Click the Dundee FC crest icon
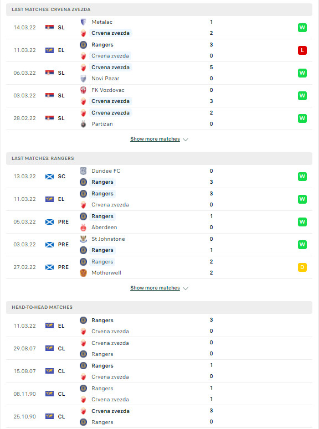319x429 pixels. pos(83,171)
